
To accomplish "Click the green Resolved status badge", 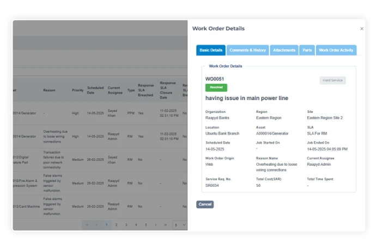I will (x=216, y=87).
